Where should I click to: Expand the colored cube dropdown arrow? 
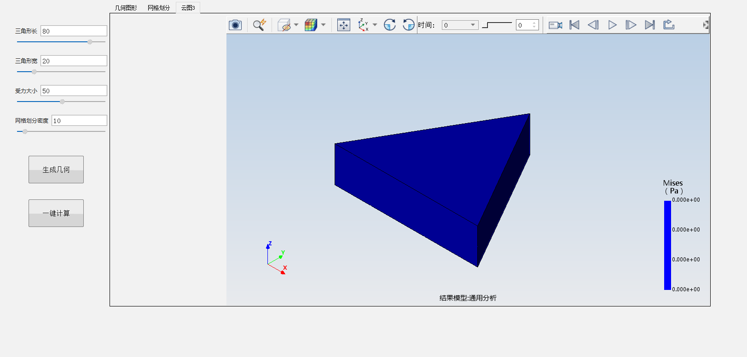point(323,25)
